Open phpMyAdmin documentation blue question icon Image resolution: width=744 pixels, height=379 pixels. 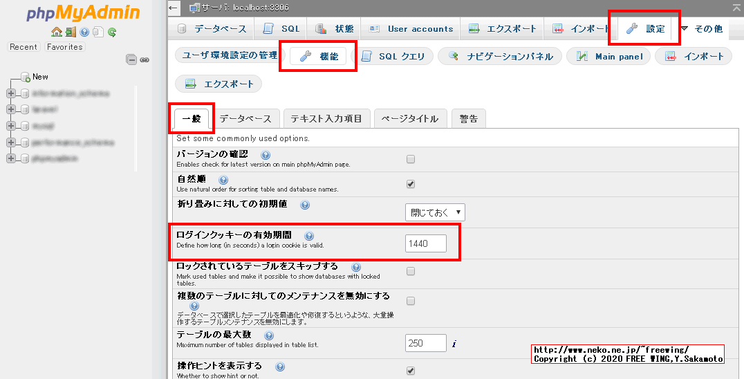84,32
